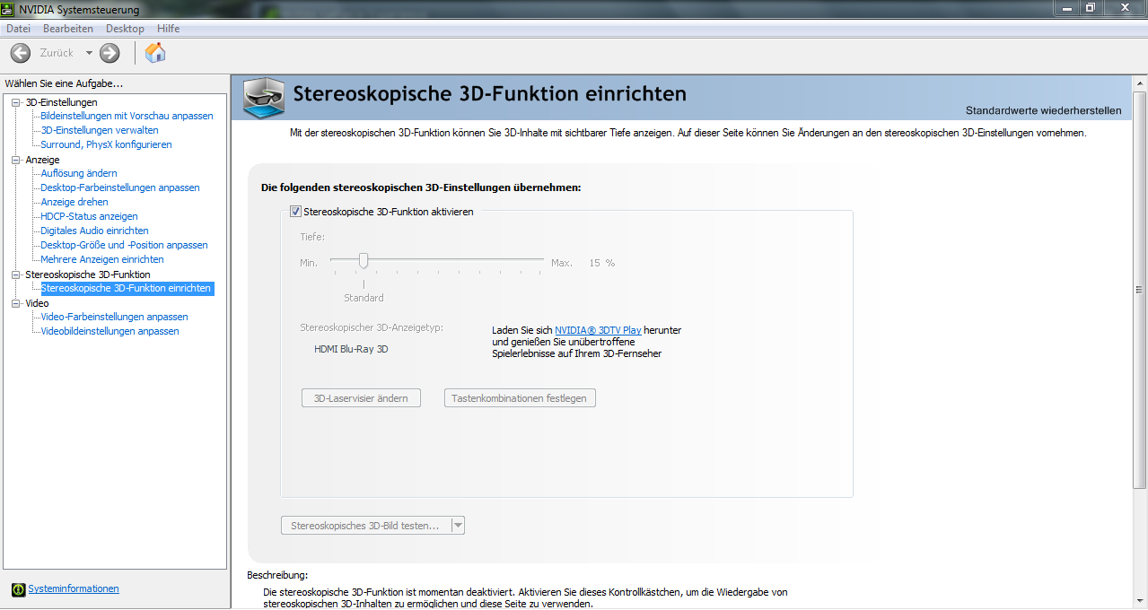The height and width of the screenshot is (610, 1148).
Task: Click Tastenkombinationen festlegen button
Action: pyautogui.click(x=520, y=398)
